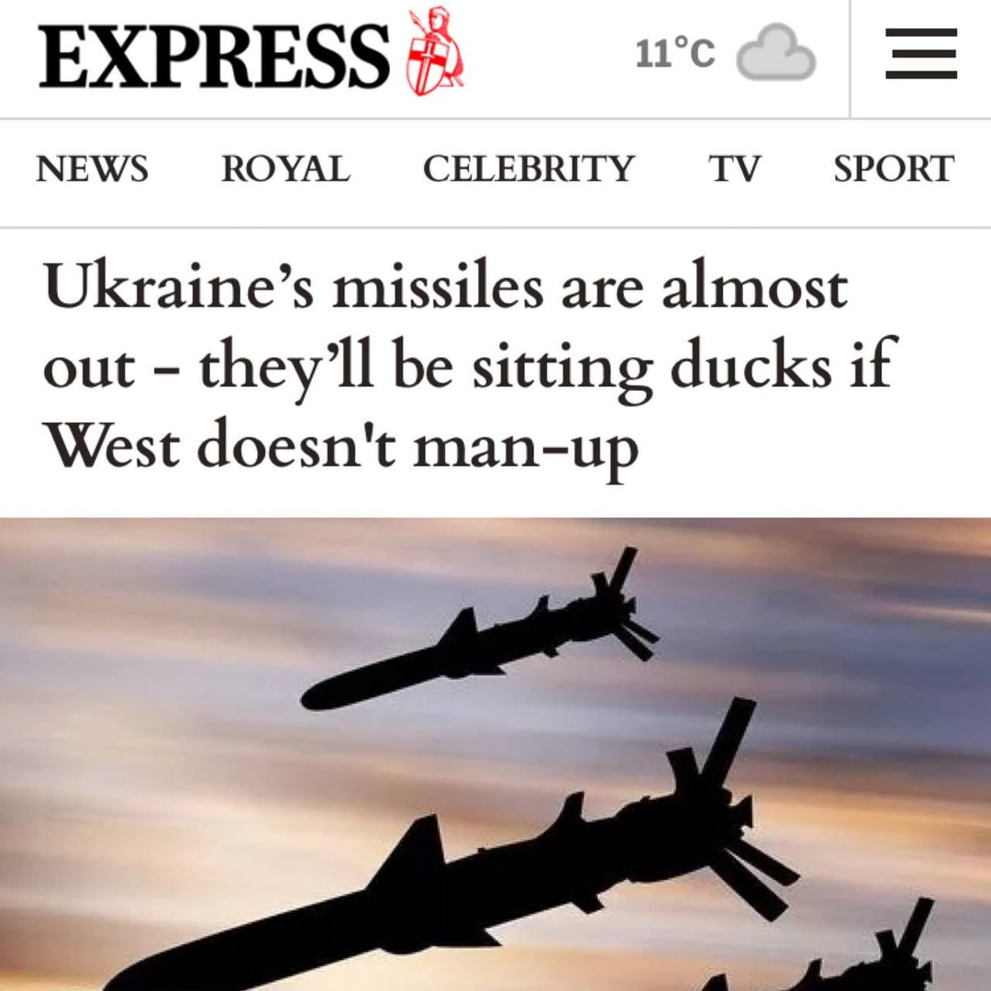Open the hamburger menu
Image resolution: width=991 pixels, height=991 pixels.
point(921,54)
